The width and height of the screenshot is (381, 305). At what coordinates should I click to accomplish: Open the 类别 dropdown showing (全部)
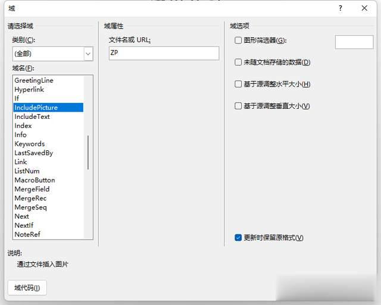53,54
